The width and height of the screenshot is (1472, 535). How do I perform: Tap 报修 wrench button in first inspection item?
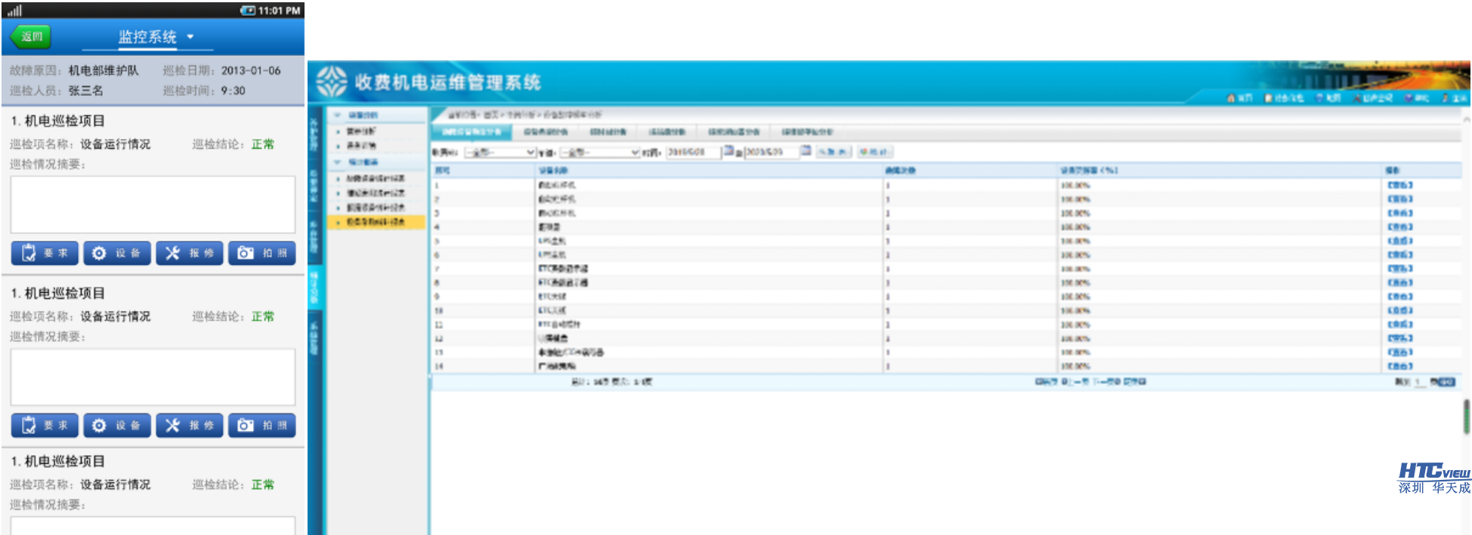click(190, 254)
